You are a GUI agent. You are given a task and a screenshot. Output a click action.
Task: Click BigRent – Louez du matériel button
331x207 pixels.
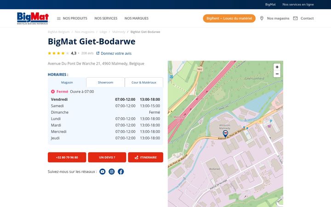[x=229, y=18]
